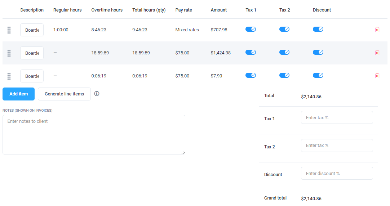390x206 pixels.
Task: Click the Amount column header
Action: (x=219, y=10)
